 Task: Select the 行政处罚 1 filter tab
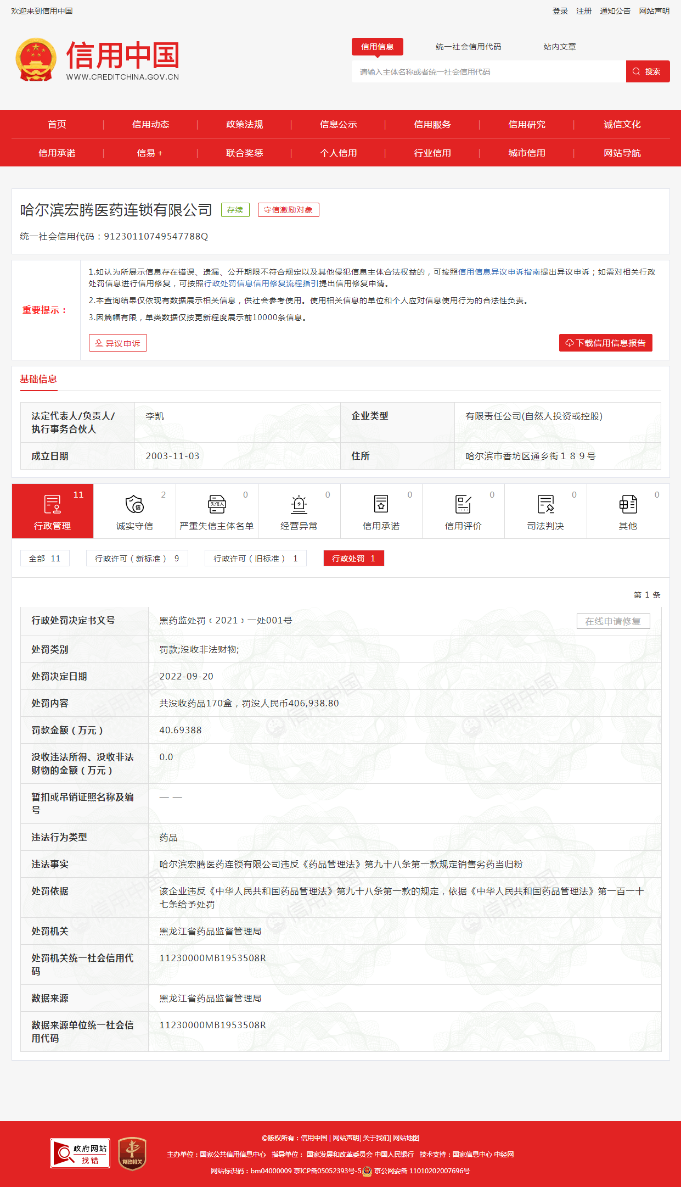coord(354,558)
